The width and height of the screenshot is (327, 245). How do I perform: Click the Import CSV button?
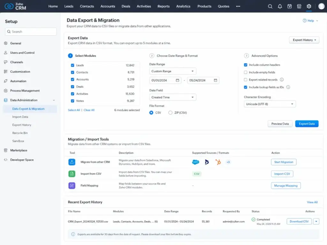click(282, 174)
